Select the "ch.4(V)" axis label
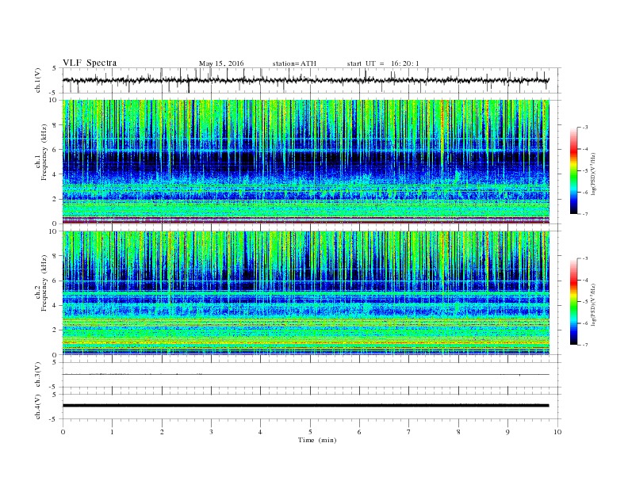The width and height of the screenshot is (628, 485). pos(38,407)
